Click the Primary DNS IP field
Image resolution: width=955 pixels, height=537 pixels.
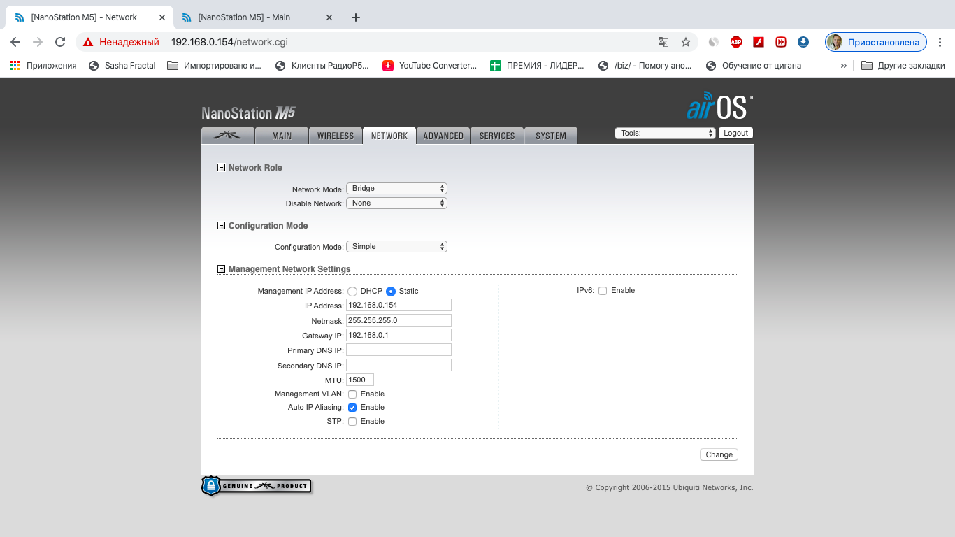click(x=398, y=350)
